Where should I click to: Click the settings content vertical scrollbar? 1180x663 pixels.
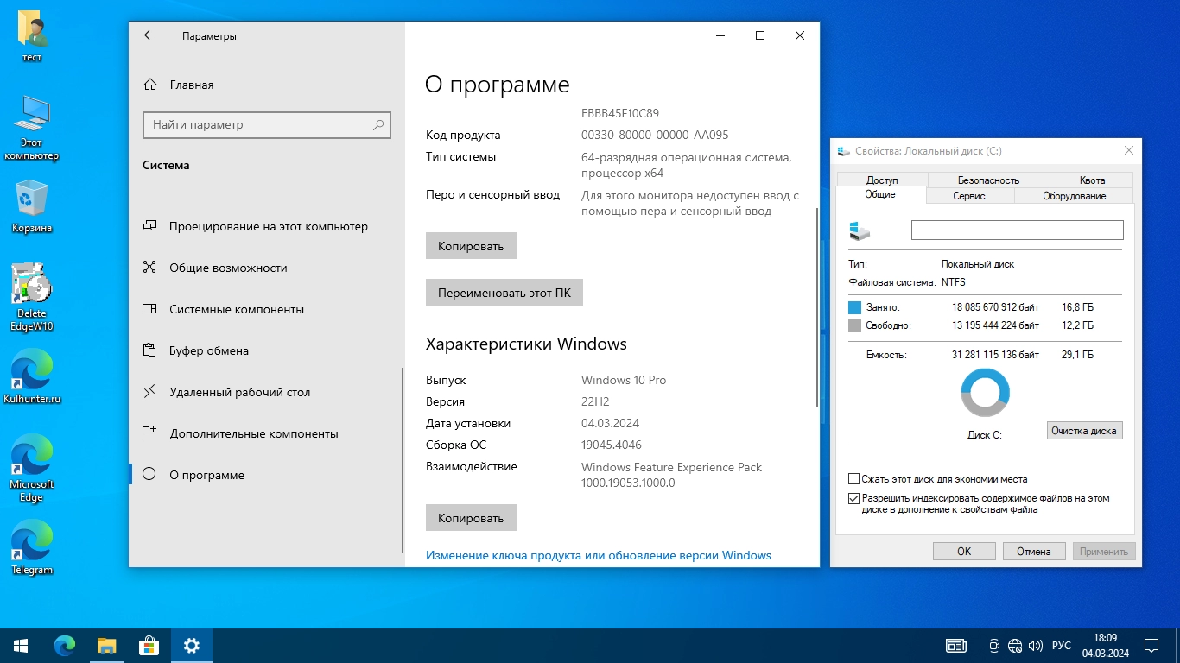(816, 306)
